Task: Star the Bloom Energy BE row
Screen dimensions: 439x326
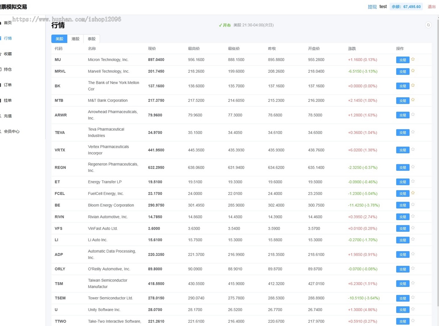Action: click(413, 205)
